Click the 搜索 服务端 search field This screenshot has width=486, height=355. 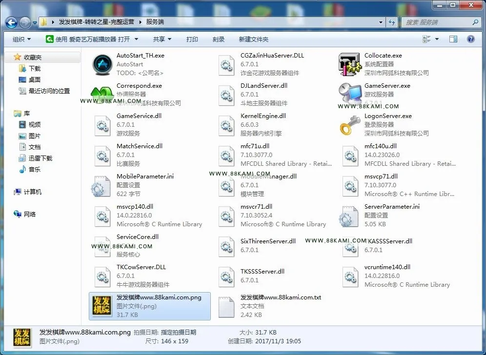click(438, 22)
